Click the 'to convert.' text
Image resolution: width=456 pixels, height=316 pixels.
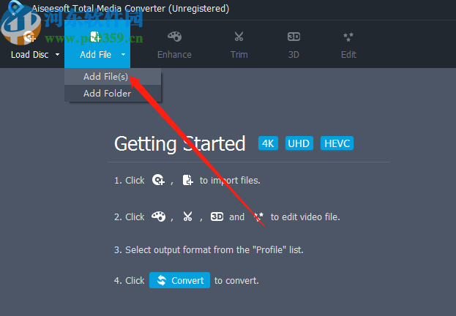point(236,281)
